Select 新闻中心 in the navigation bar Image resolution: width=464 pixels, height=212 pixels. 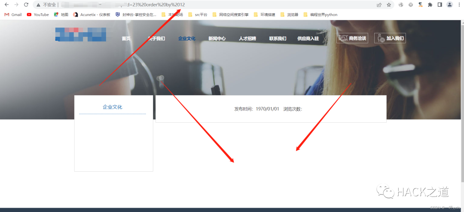[217, 39]
